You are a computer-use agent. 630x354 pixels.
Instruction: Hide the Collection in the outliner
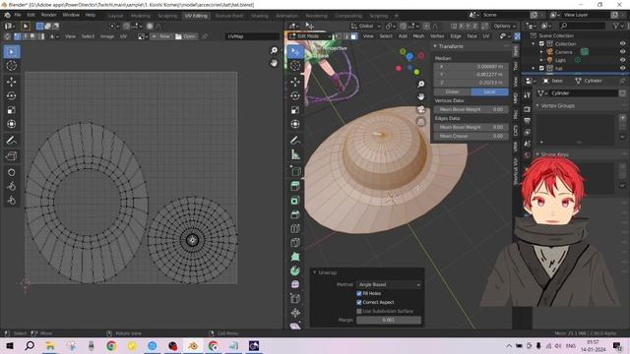tap(622, 43)
